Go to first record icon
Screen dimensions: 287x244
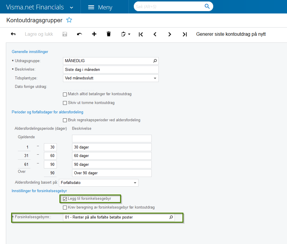pyautogui.click(x=141, y=34)
